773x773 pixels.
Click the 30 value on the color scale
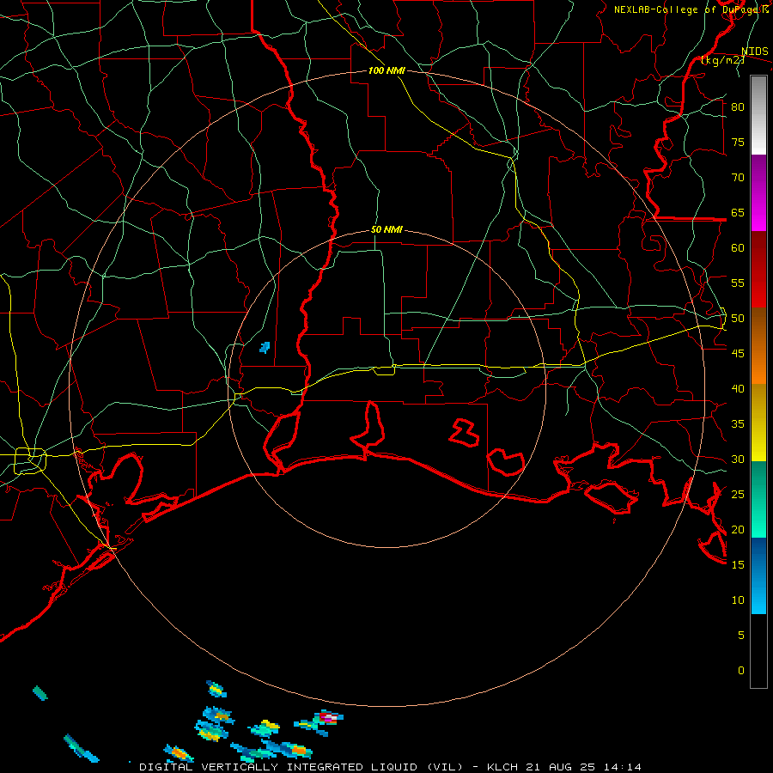(x=738, y=460)
